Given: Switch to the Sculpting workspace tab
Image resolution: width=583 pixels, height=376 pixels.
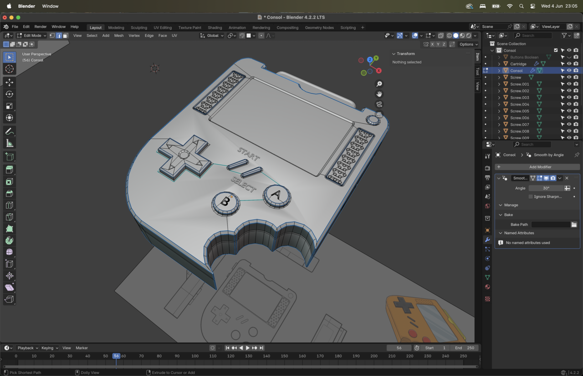Looking at the screenshot, I should pos(139,27).
